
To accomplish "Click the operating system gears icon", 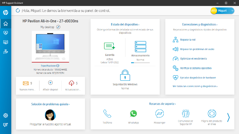I will (176, 68).
